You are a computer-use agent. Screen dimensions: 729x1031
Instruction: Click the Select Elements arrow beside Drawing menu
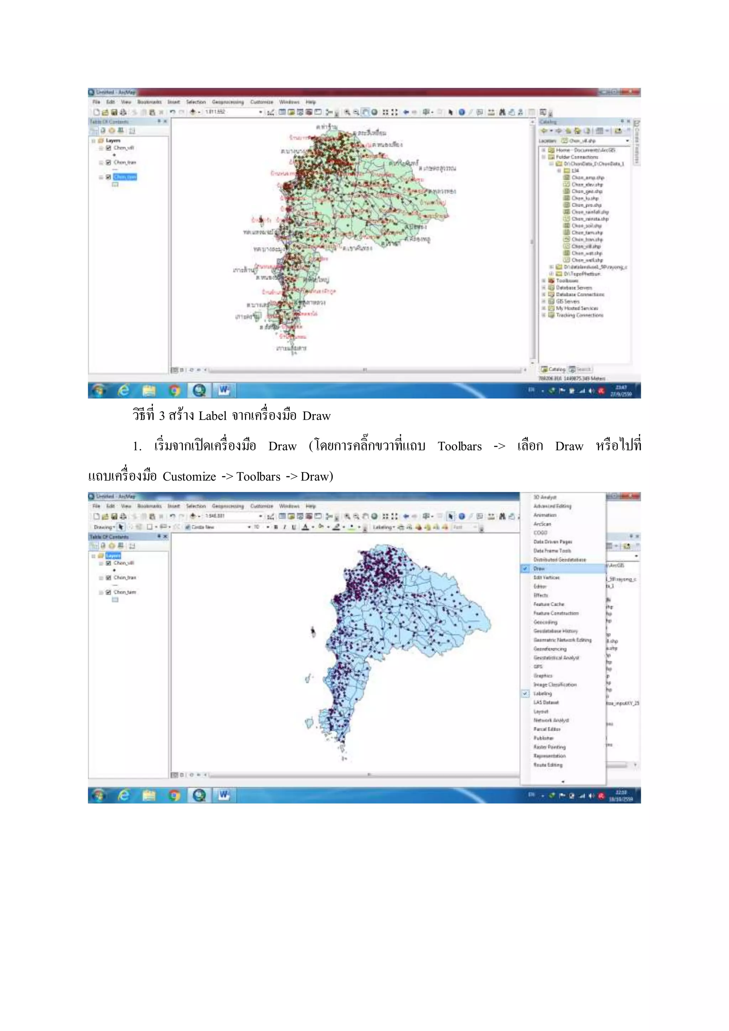tap(121, 527)
